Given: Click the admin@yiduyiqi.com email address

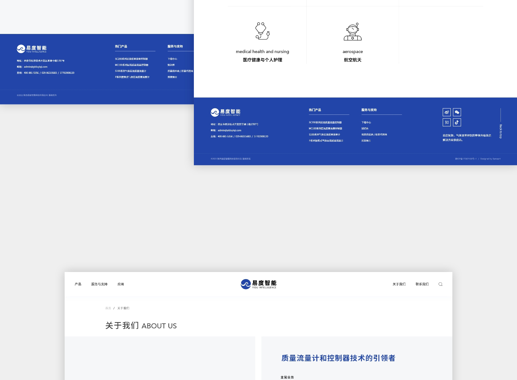Looking at the screenshot, I should pyautogui.click(x=230, y=130).
